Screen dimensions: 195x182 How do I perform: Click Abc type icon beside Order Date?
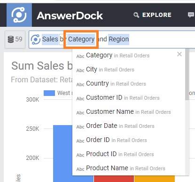(80, 127)
